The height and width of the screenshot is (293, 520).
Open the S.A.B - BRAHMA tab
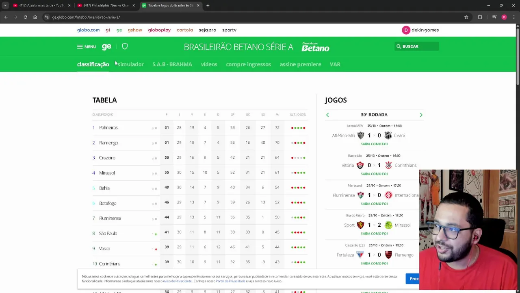coord(172,64)
